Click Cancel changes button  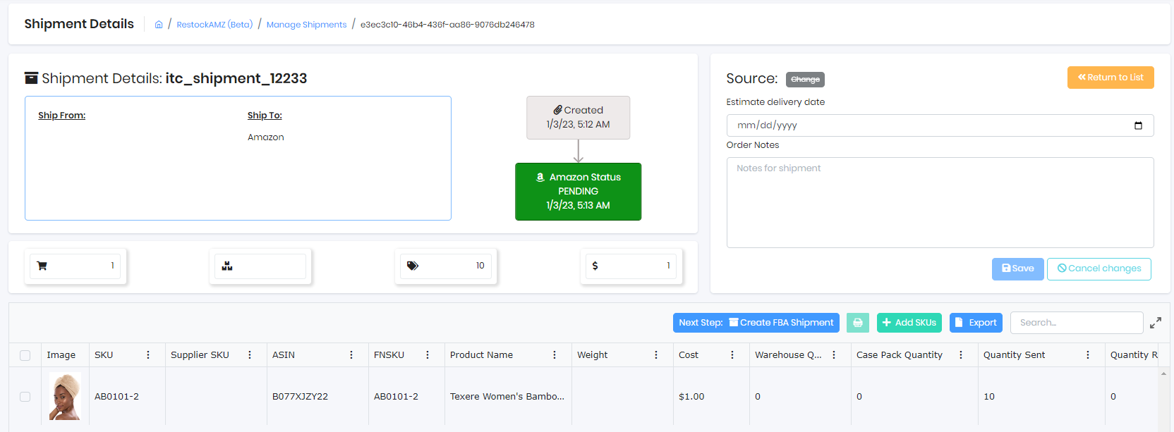[1099, 269]
